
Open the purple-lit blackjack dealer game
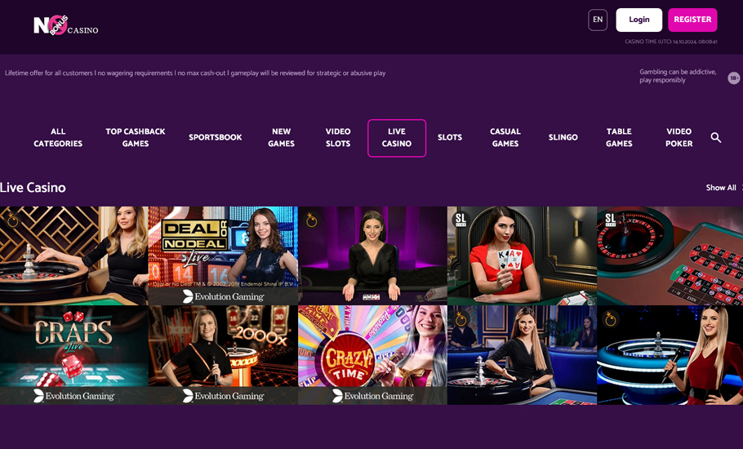coord(372,256)
